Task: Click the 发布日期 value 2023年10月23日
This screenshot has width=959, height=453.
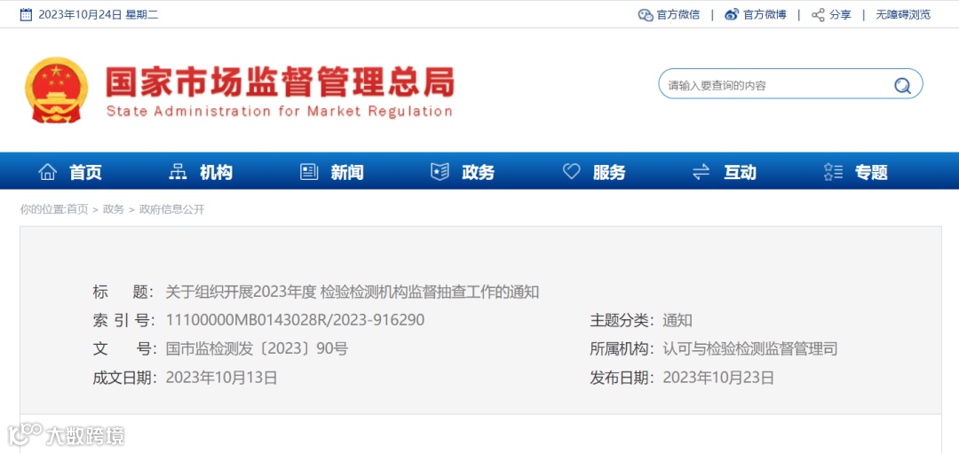Action: pyautogui.click(x=718, y=378)
